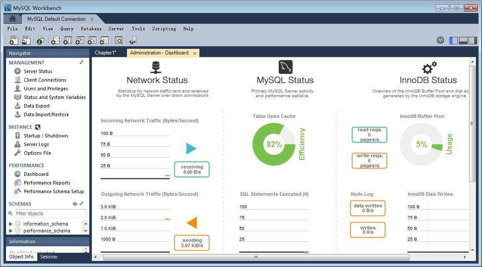Close the MySQL Default Connection tab
The width and height of the screenshot is (482, 267).
pyautogui.click(x=92, y=19)
